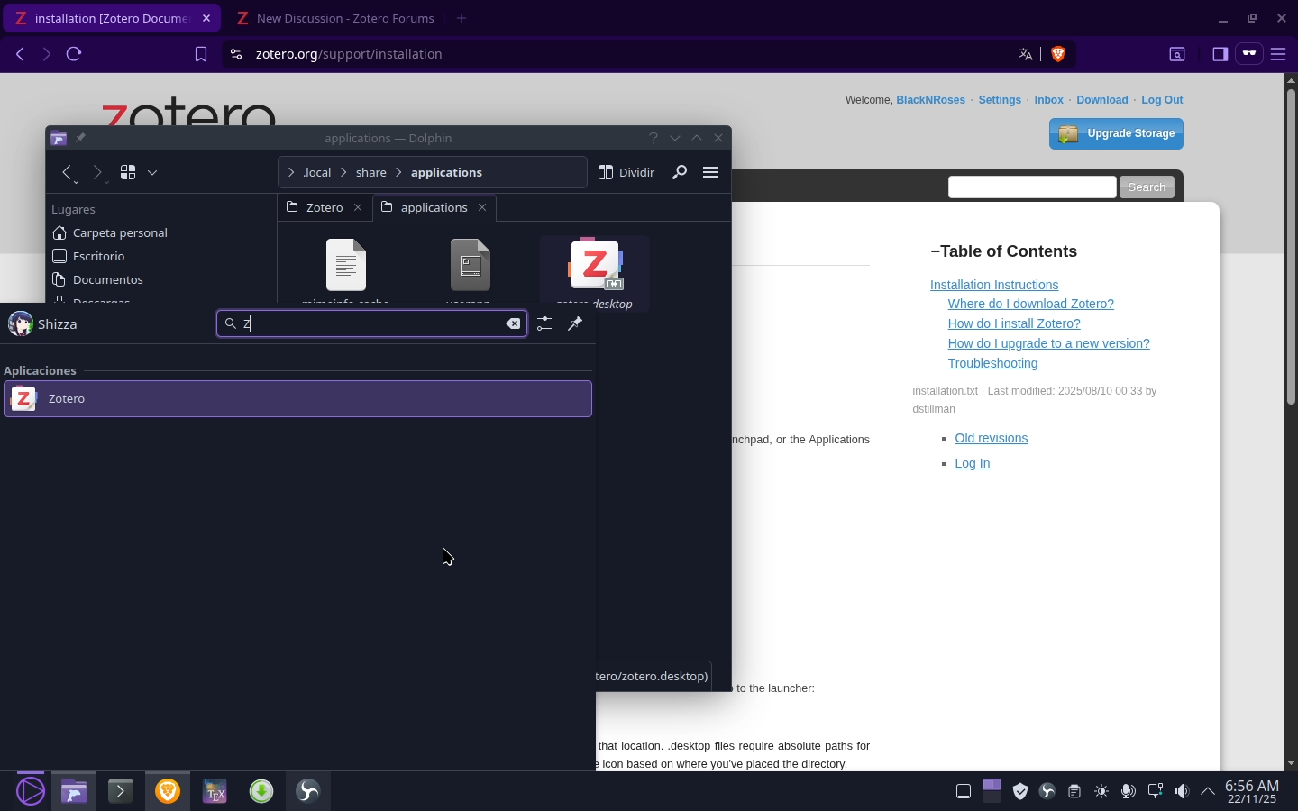This screenshot has height=811, width=1298.
Task: Click Log Out link
Action: tap(1163, 100)
